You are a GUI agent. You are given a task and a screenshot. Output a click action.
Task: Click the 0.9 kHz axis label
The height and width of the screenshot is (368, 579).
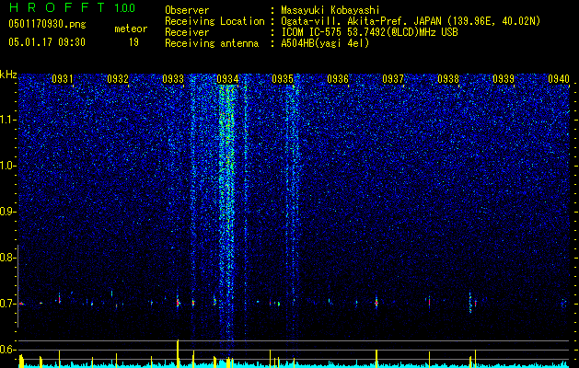pos(7,212)
